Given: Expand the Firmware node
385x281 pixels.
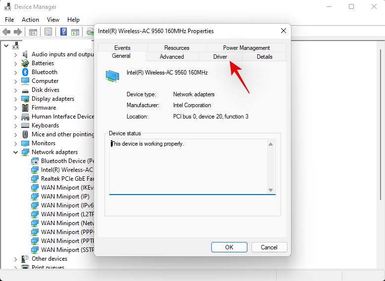Looking at the screenshot, I should (x=15, y=108).
